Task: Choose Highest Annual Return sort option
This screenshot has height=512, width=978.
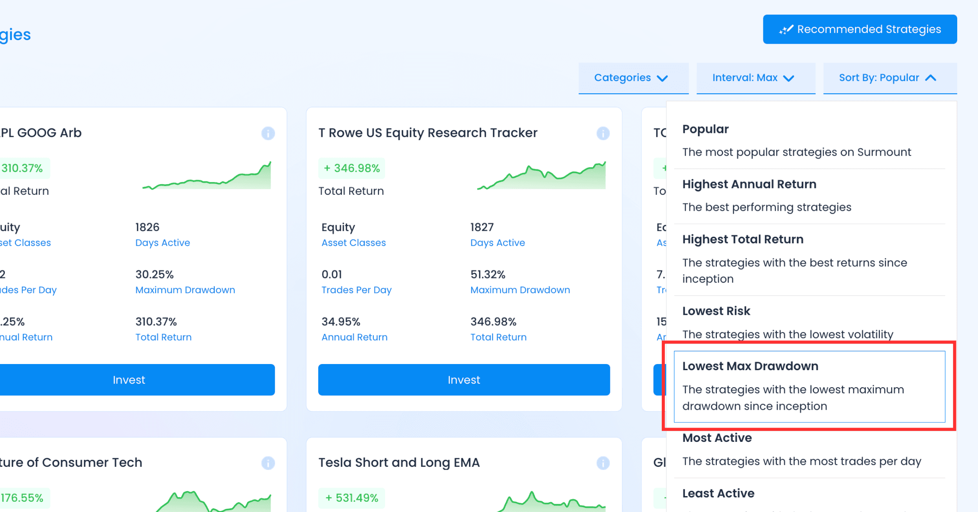Action: coord(809,196)
